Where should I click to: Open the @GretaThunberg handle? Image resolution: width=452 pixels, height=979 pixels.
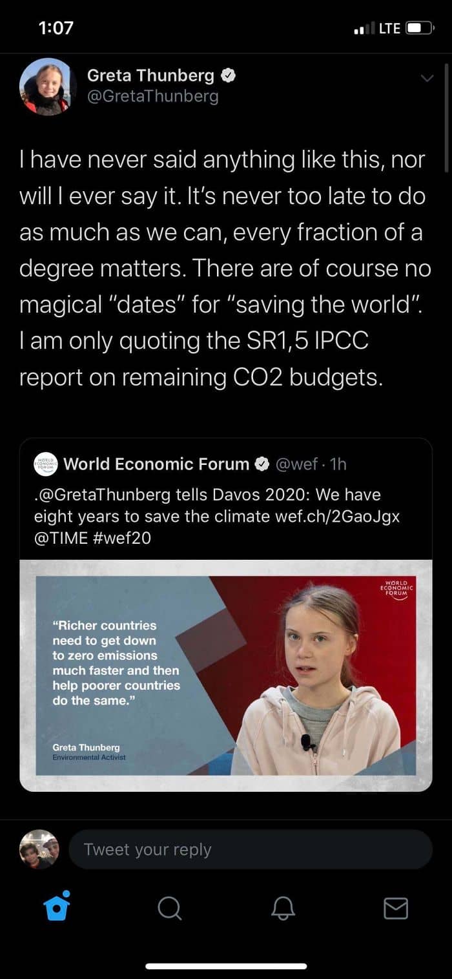[152, 96]
